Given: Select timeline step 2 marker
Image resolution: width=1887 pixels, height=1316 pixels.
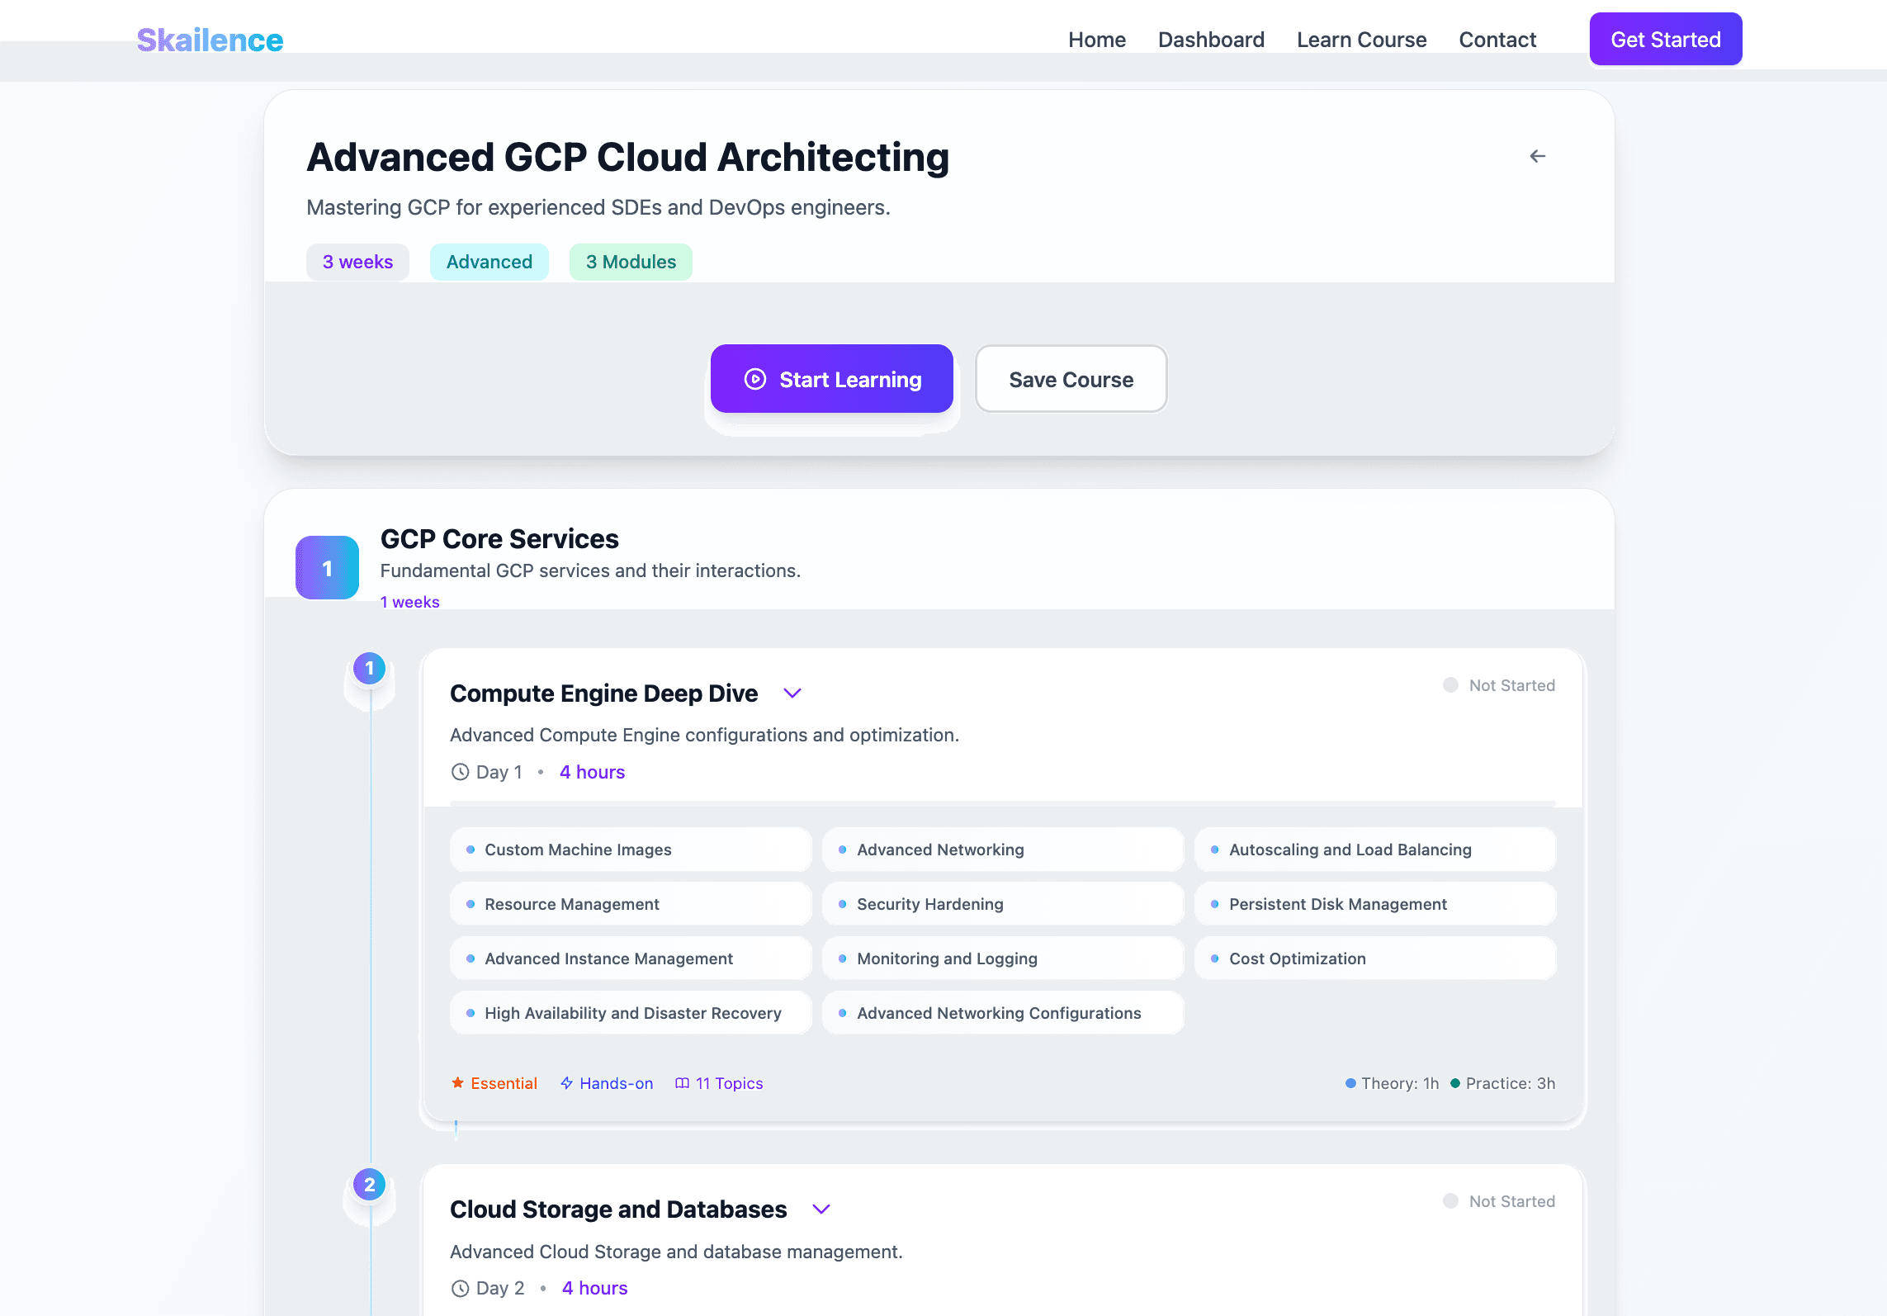Looking at the screenshot, I should [369, 1185].
